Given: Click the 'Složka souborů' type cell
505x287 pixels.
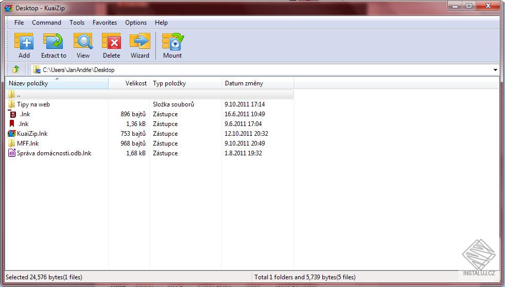Looking at the screenshot, I should tap(173, 104).
